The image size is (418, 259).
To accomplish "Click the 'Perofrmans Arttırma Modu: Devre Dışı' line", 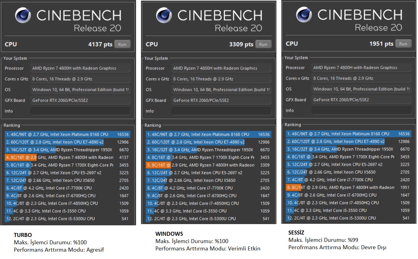I will [337, 247].
